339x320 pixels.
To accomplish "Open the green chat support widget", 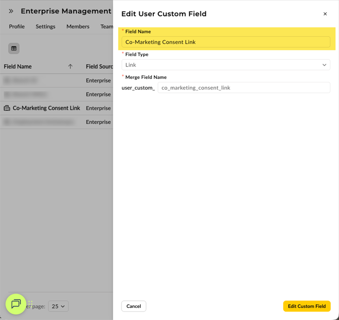I will (x=16, y=304).
